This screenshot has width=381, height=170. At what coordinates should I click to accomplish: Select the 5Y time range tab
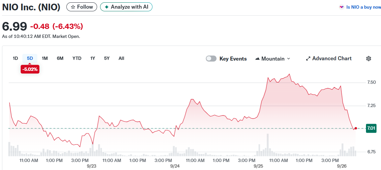(x=107, y=58)
